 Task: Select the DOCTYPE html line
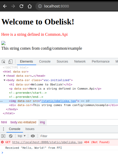pyautogui.click(x=15, y=67)
